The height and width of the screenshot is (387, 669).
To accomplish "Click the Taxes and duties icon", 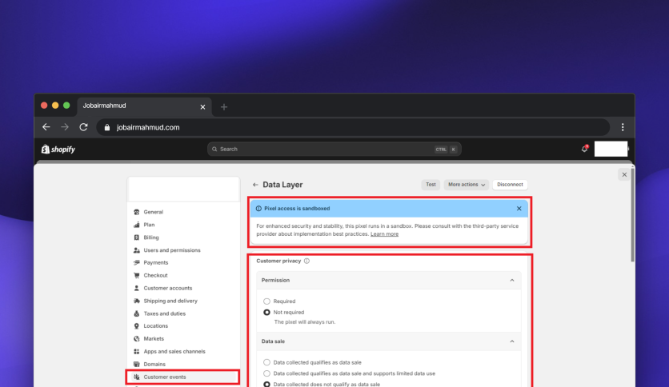I will [x=137, y=313].
